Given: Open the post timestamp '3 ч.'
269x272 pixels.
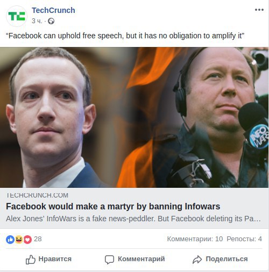Looking at the screenshot, I should [37, 21].
